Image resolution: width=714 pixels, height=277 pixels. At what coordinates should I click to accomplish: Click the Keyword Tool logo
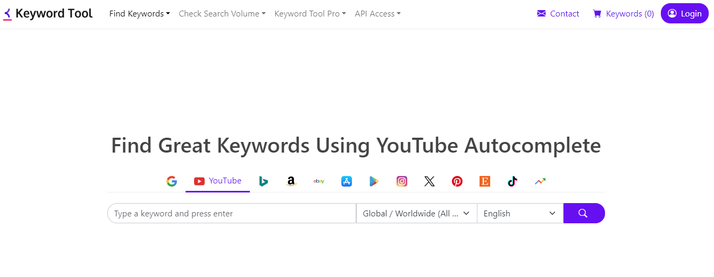[x=48, y=14]
